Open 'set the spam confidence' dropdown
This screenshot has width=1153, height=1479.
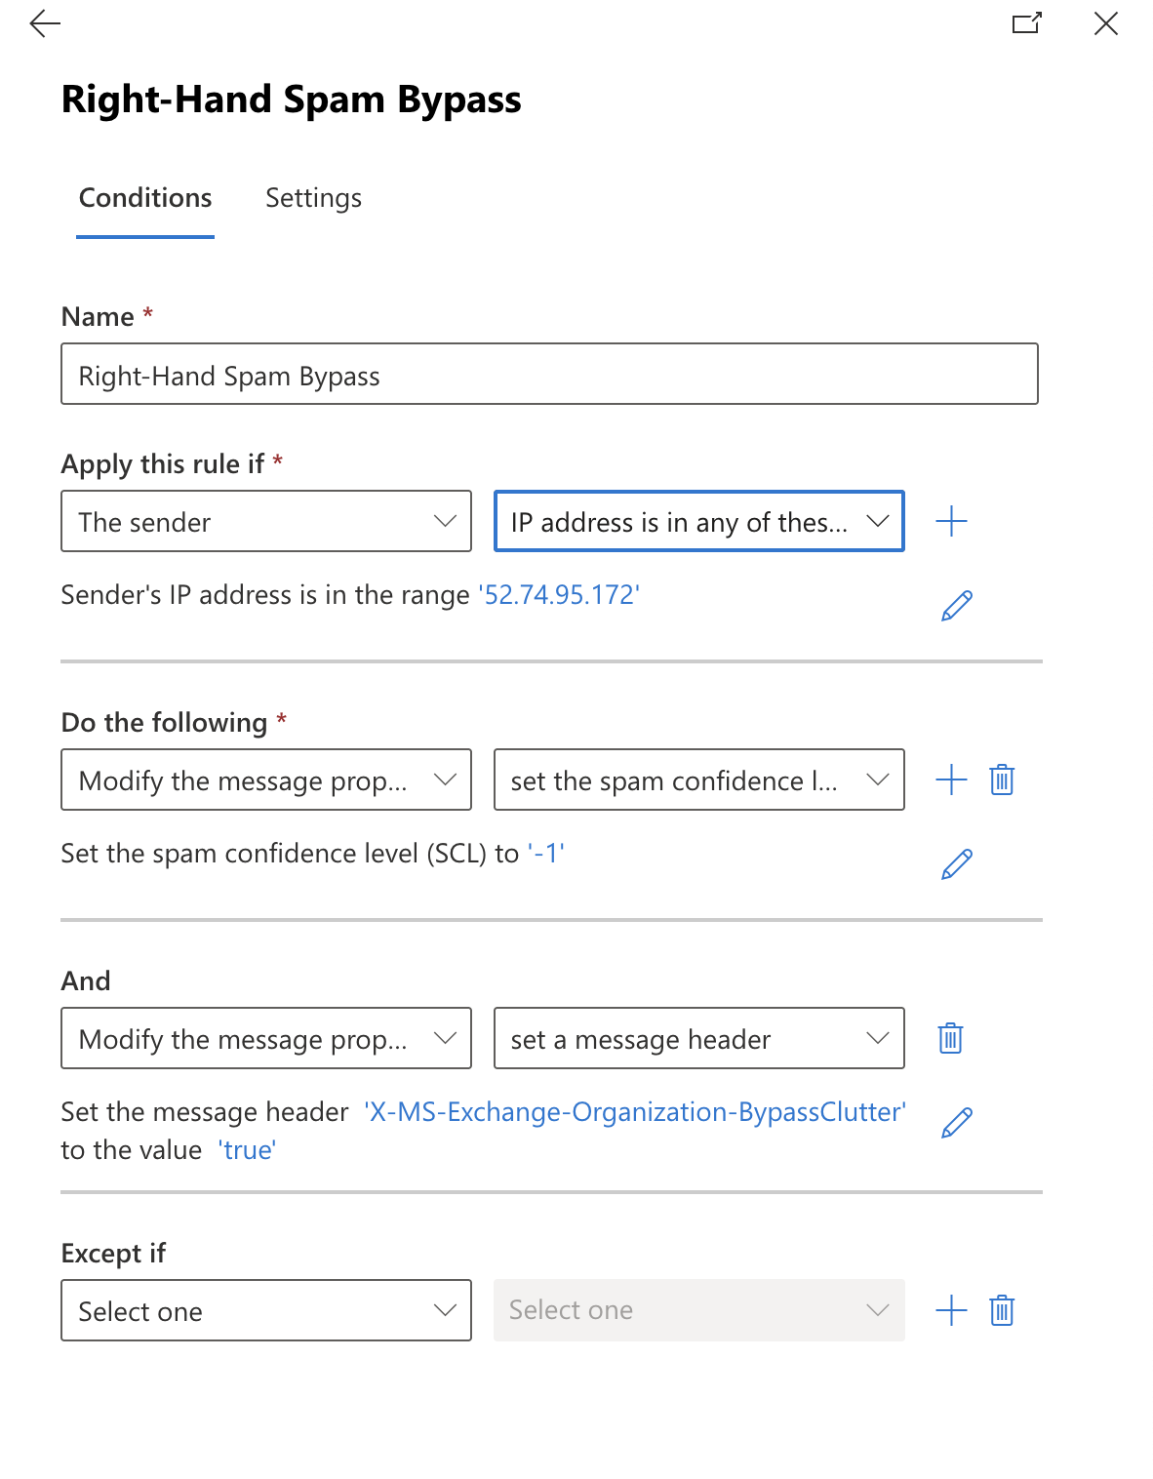coord(698,780)
